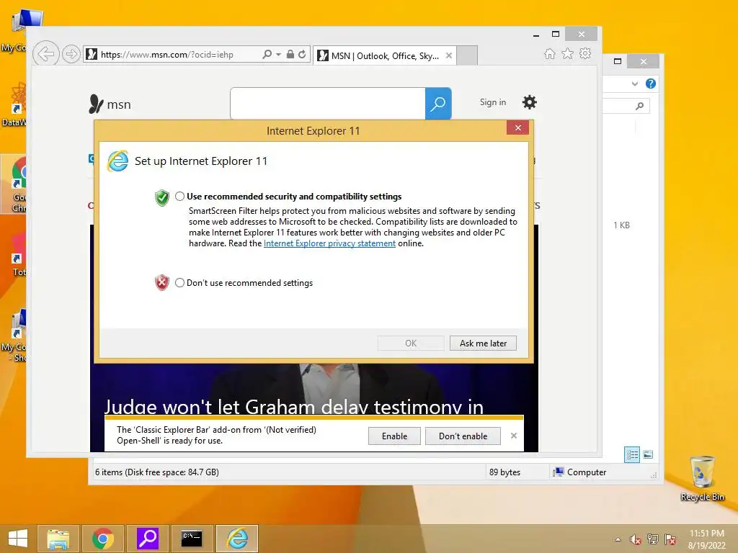Select Don't use recommended settings option
Image resolution: width=738 pixels, height=553 pixels.
179,282
